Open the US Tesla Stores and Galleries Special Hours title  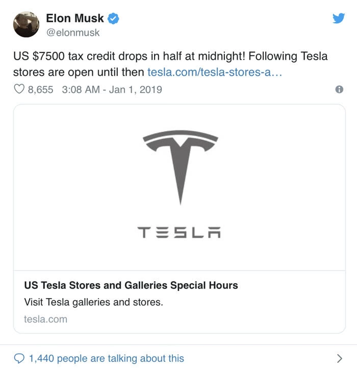pos(131,285)
